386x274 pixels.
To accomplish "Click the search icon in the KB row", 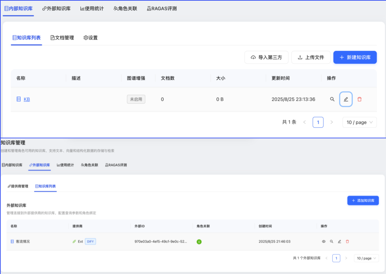I will (x=332, y=99).
